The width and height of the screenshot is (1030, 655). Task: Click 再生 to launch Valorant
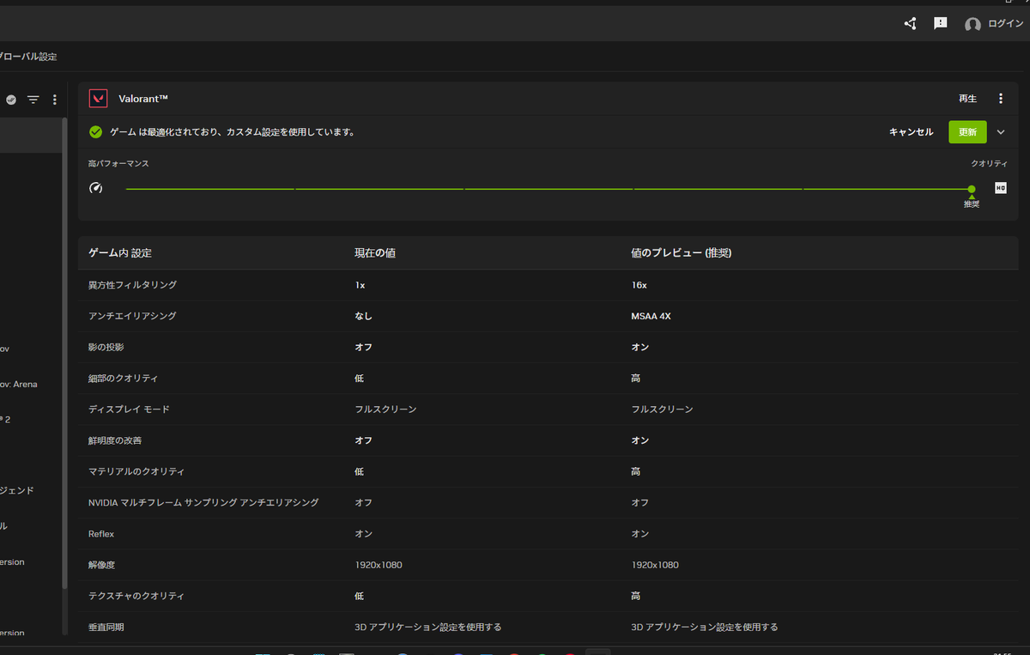click(967, 98)
